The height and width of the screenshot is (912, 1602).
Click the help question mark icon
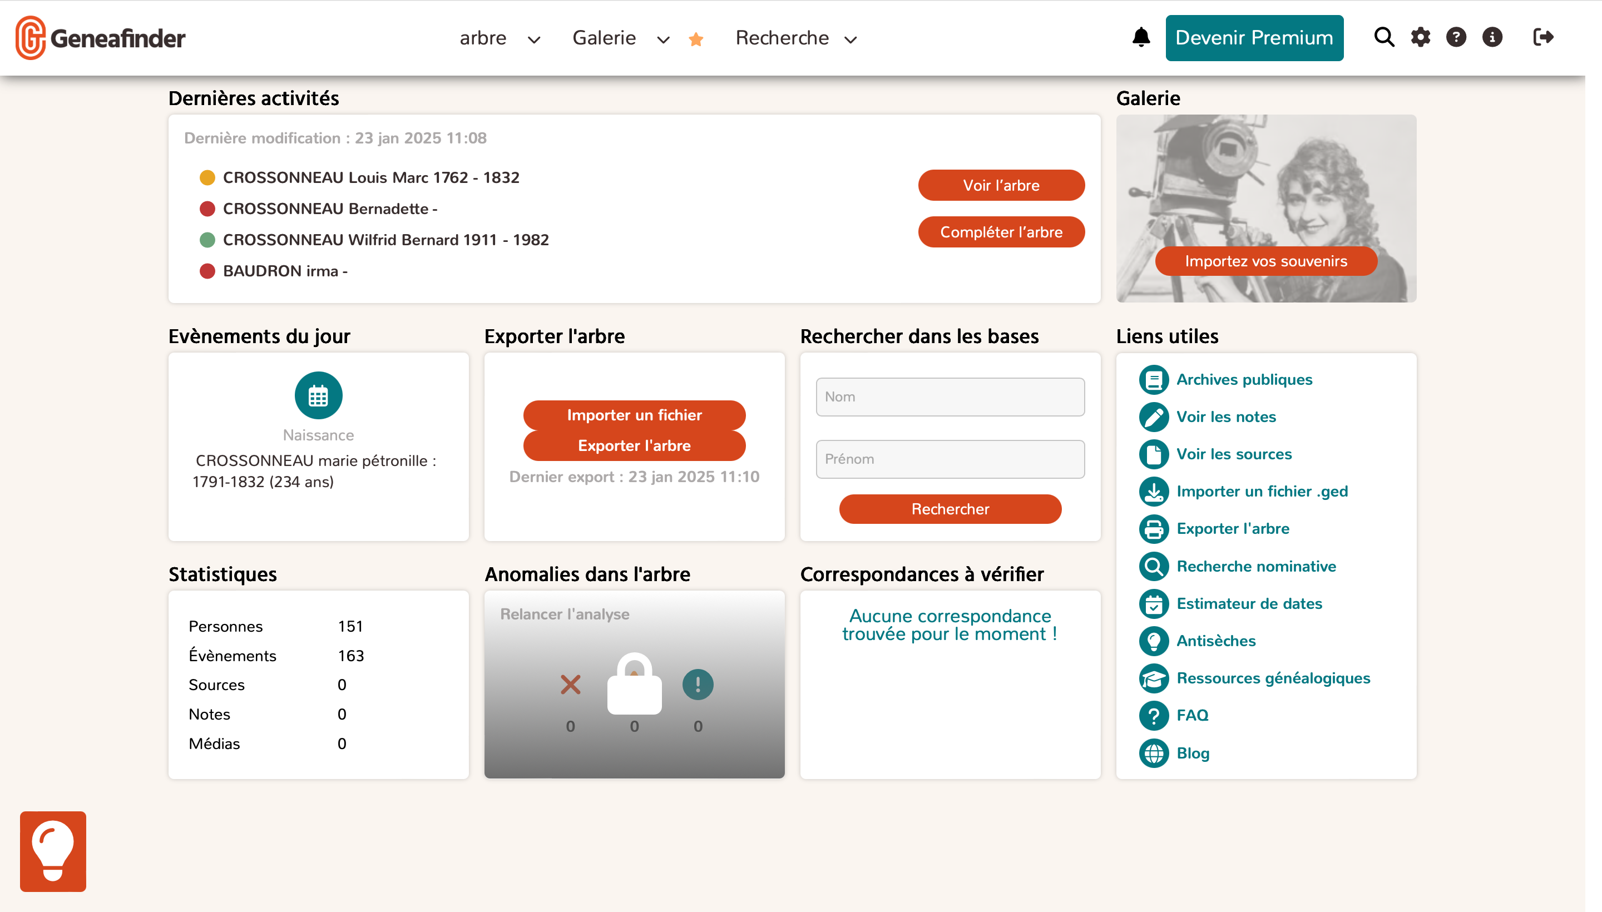pyautogui.click(x=1455, y=38)
